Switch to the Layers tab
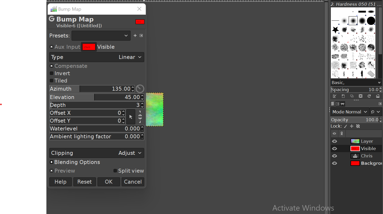 (333, 104)
